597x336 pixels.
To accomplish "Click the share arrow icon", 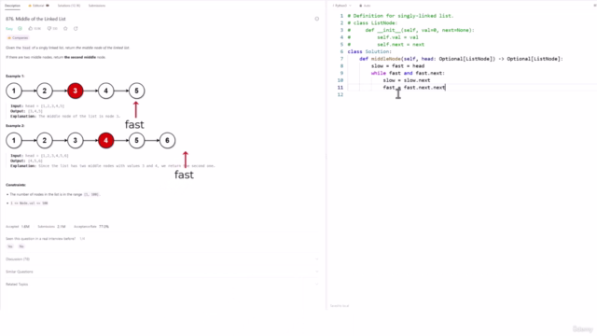I will 76,29.
